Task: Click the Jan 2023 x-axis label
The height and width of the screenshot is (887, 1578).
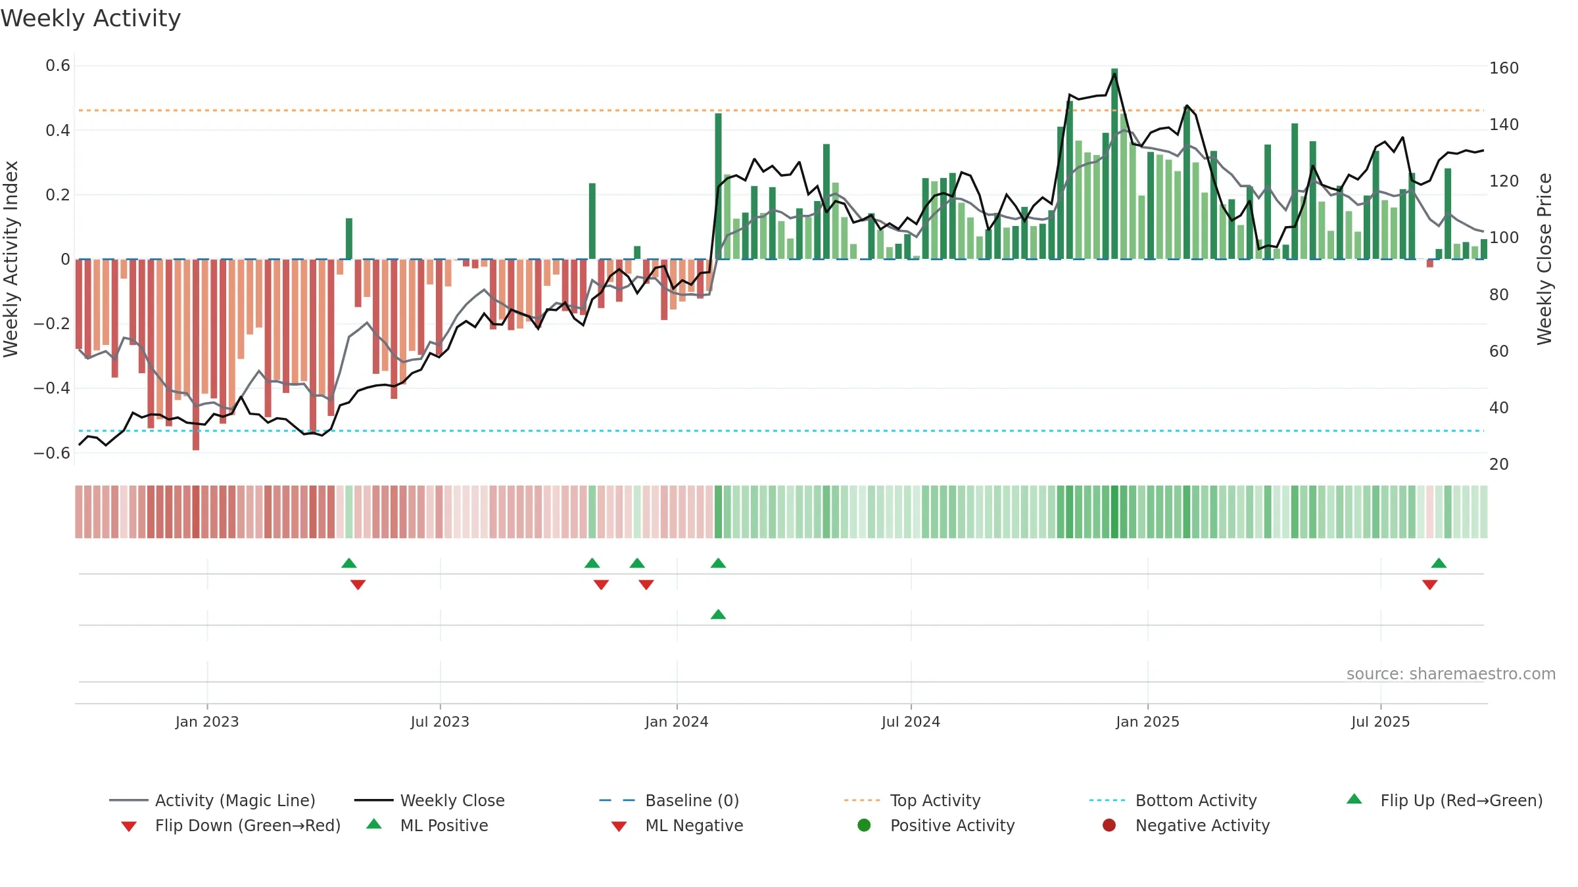Action: click(207, 722)
